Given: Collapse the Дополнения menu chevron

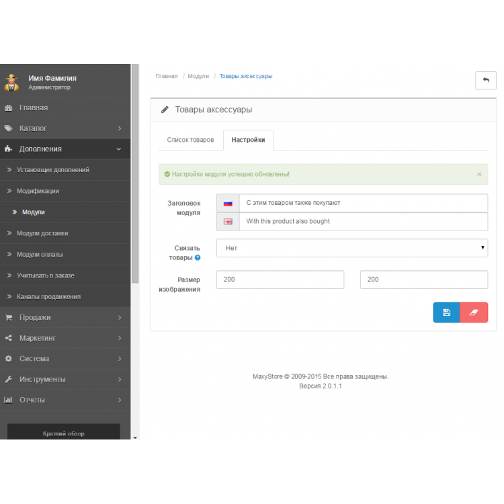Looking at the screenshot, I should (x=119, y=149).
